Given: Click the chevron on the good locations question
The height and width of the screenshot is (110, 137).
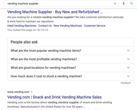Looking at the screenshot, I should click(x=128, y=68).
